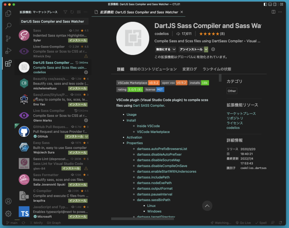The height and width of the screenshot is (228, 289).
Task: Click the filter extensions icon
Action: 65,12
